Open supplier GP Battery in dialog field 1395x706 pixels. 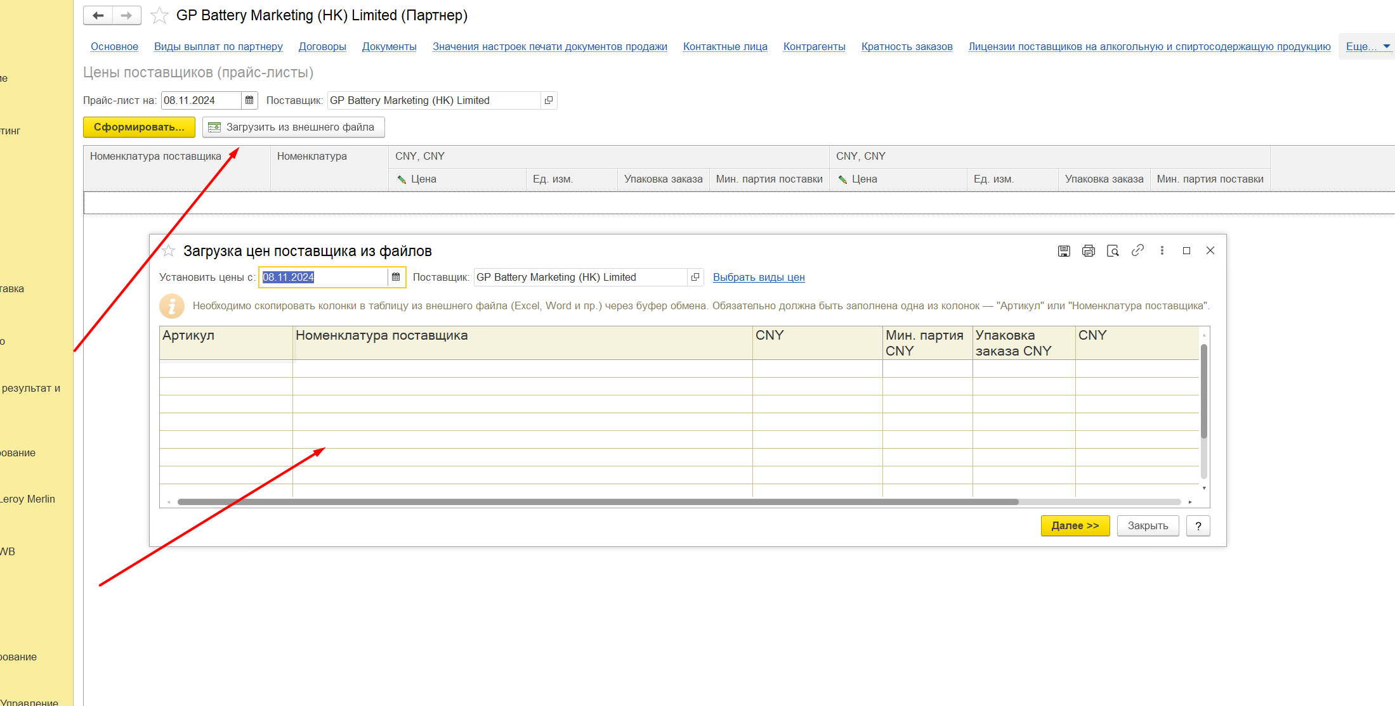(x=695, y=277)
